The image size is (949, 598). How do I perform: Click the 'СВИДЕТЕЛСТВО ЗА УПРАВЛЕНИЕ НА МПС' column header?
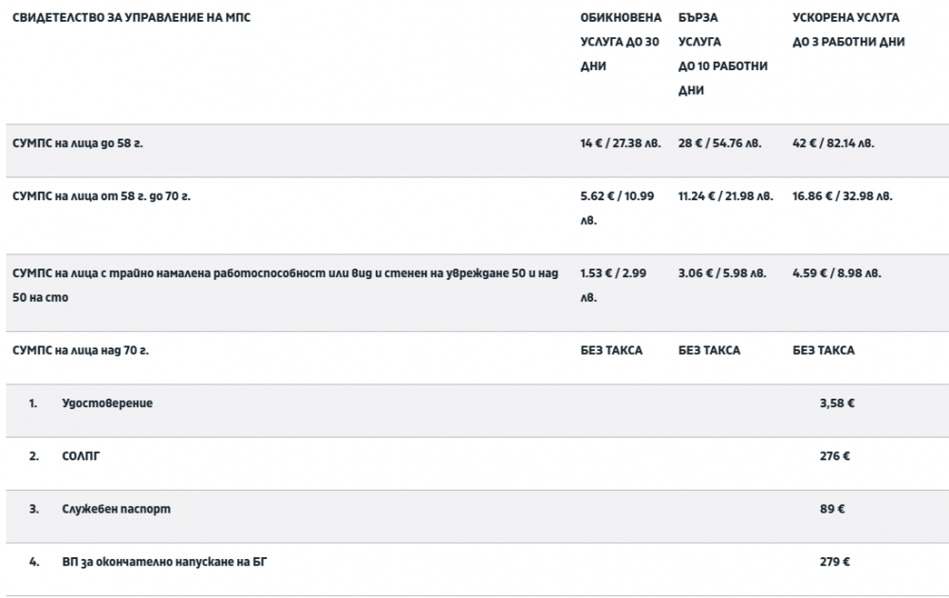[x=132, y=18]
